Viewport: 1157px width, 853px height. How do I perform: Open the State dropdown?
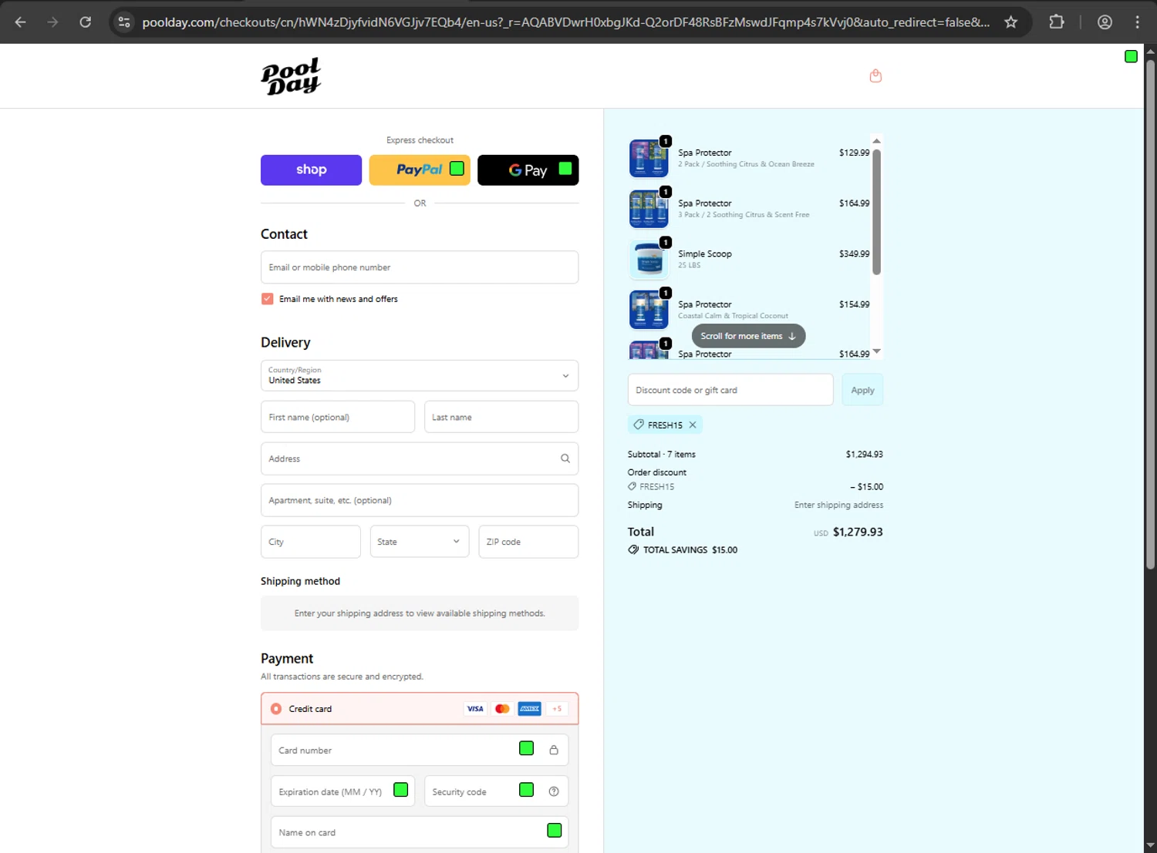tap(420, 542)
